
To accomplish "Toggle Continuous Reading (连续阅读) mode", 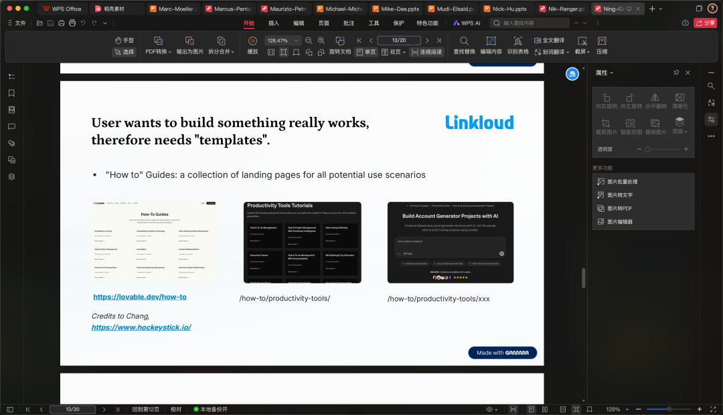I will pyautogui.click(x=426, y=52).
